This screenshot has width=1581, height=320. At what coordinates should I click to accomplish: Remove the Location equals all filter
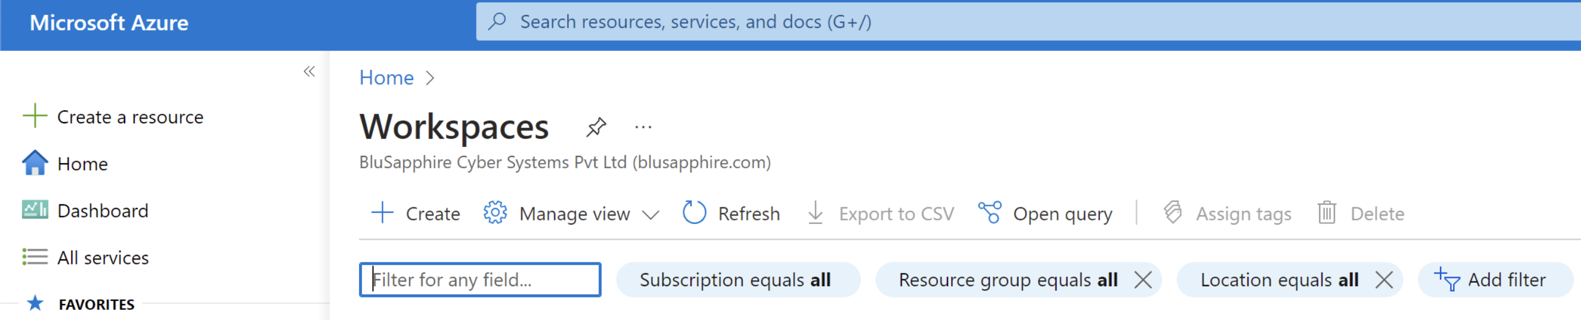pyautogui.click(x=1383, y=280)
